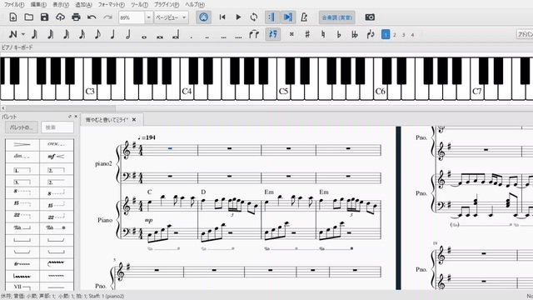Rewind to start position

tap(222, 17)
